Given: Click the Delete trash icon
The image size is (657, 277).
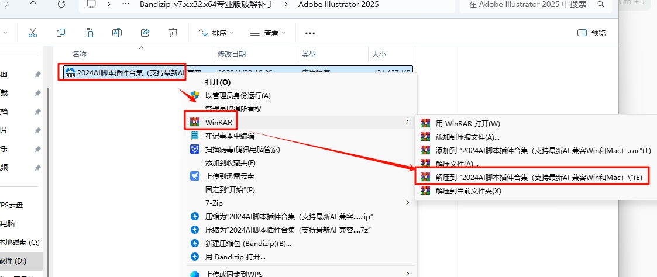Looking at the screenshot, I should (173, 33).
